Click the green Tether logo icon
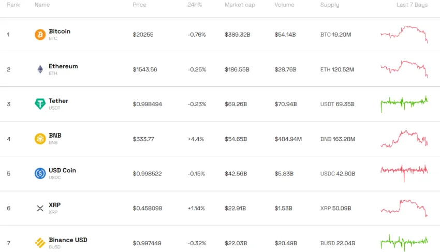This screenshot has height=252, width=440. click(40, 104)
